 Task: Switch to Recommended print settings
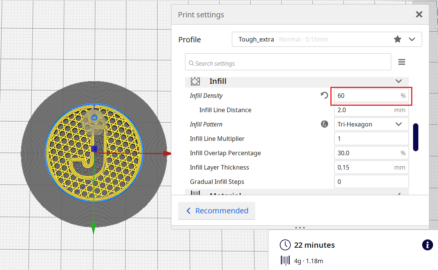point(217,211)
